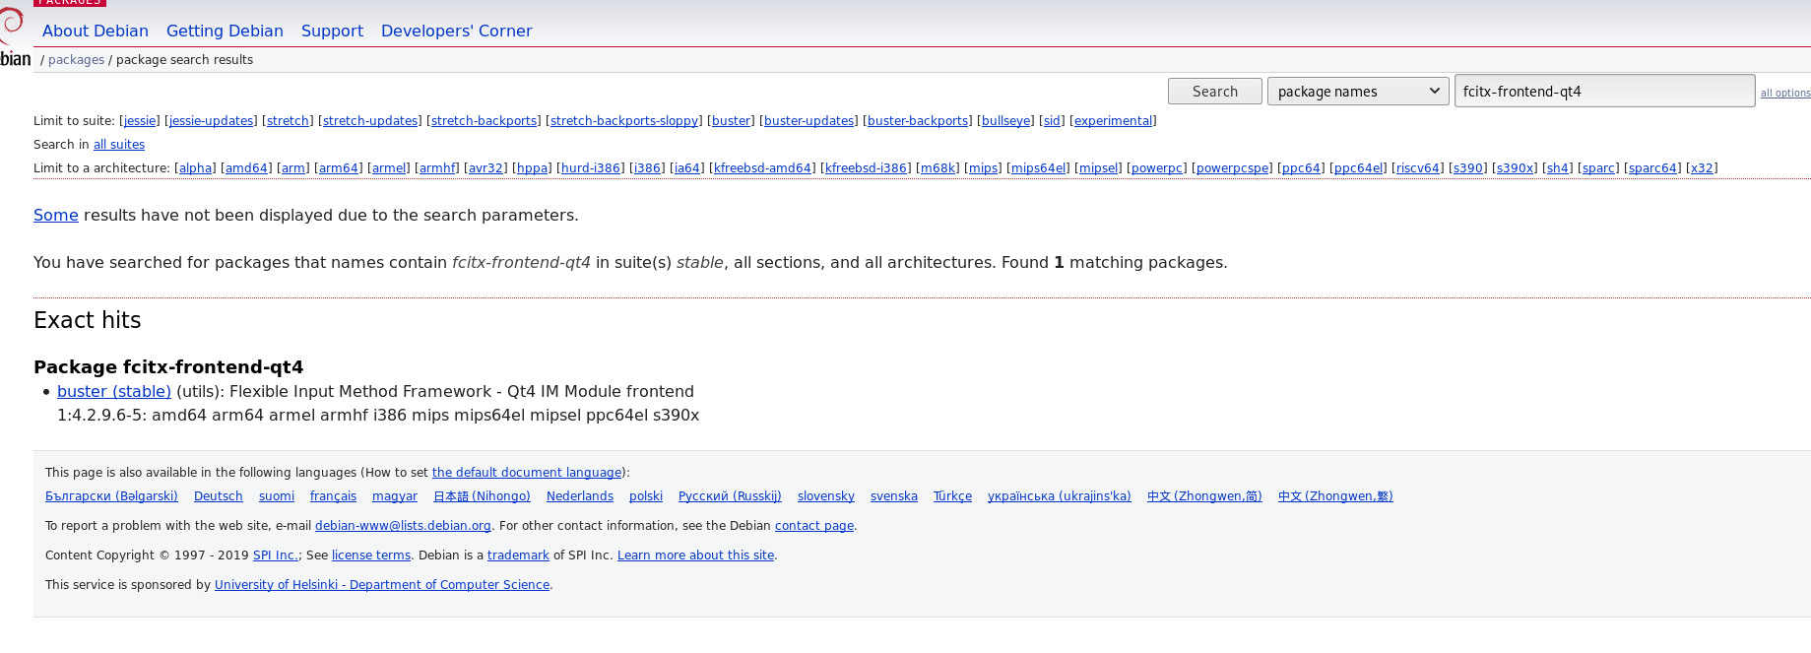Viewport: 1811px width, 653px height.
Task: Click the Debian swirl logo
Action: point(12,37)
